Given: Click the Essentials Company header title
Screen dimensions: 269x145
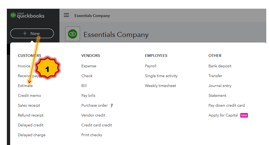Looking at the screenshot, I should click(116, 35).
